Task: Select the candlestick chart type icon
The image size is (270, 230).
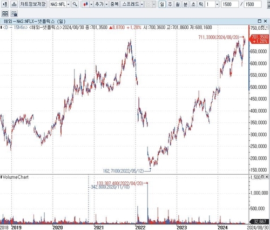Action: click(86, 4)
